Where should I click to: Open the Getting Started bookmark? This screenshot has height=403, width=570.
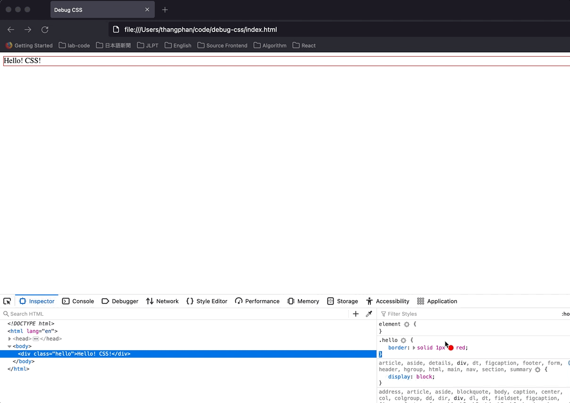pos(29,45)
